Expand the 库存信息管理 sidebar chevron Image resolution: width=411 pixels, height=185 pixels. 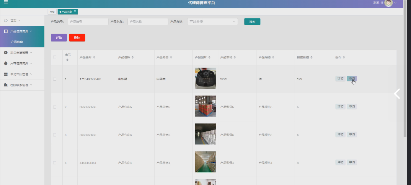pyautogui.click(x=31, y=63)
